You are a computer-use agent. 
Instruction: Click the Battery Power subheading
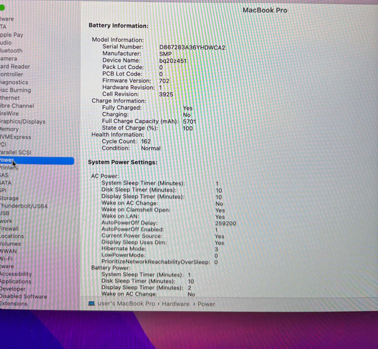pyautogui.click(x=111, y=268)
